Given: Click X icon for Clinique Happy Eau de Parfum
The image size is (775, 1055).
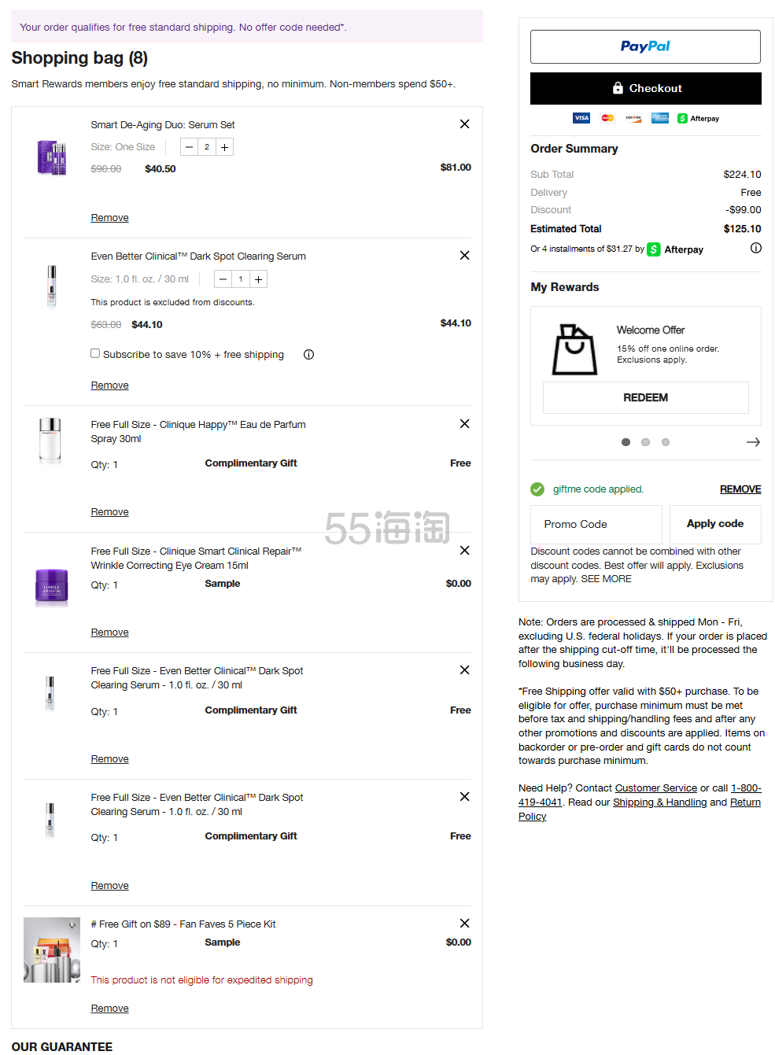Looking at the screenshot, I should (x=464, y=424).
